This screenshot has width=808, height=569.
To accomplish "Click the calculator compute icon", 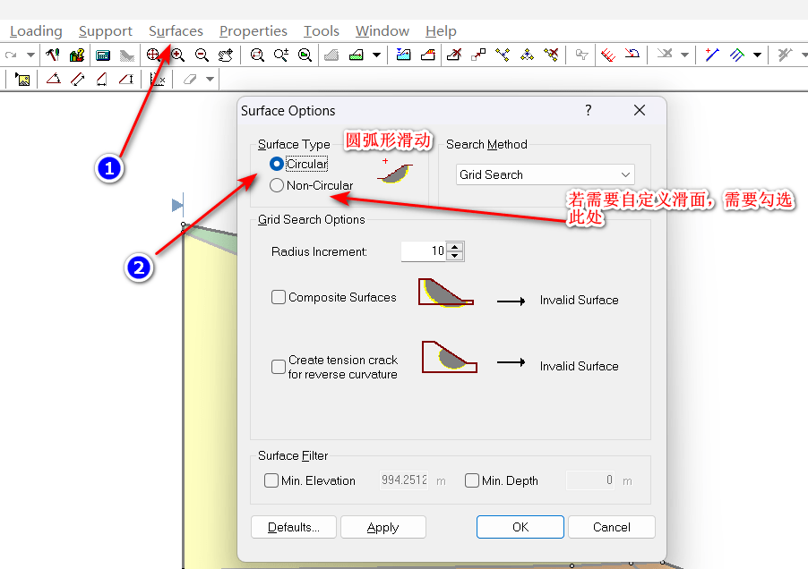I will pyautogui.click(x=103, y=55).
